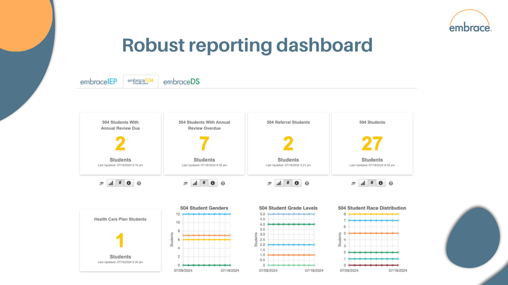Open help icon under 504 Referral Students card
The width and height of the screenshot is (508, 285).
tap(307, 183)
